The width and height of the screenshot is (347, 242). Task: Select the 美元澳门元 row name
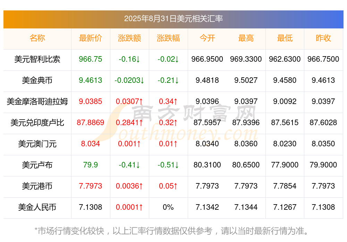(37, 144)
